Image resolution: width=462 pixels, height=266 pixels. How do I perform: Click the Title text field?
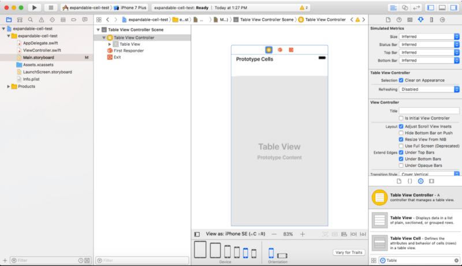coord(429,110)
